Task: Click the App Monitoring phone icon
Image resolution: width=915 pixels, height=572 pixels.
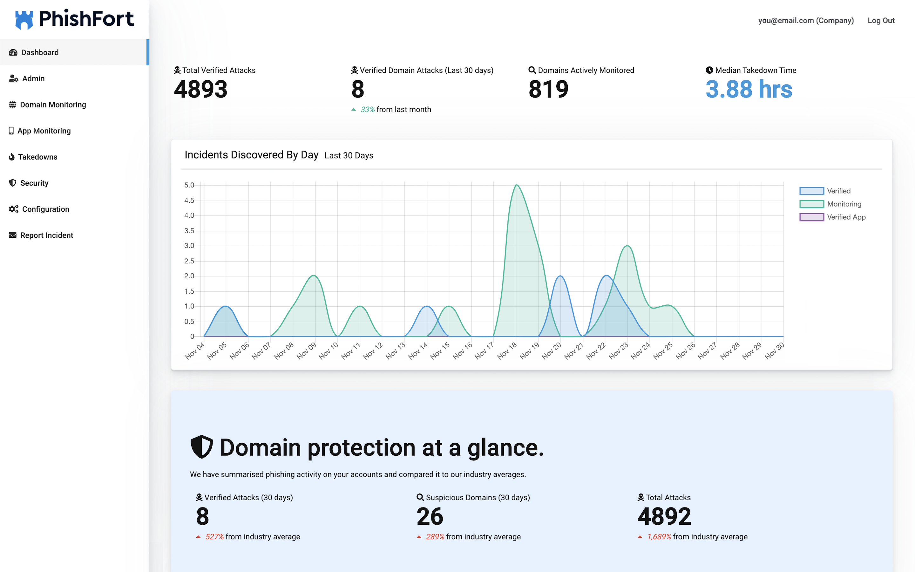Action: (x=11, y=131)
